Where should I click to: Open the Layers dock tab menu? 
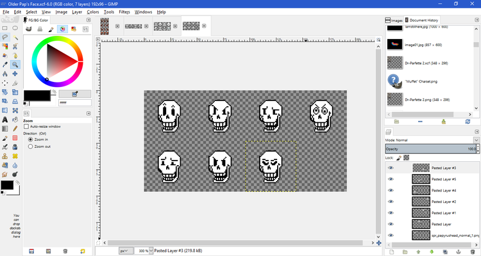(477, 132)
